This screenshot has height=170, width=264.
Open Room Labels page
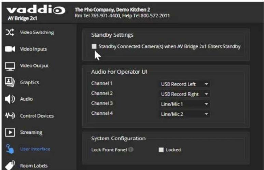[34, 166]
